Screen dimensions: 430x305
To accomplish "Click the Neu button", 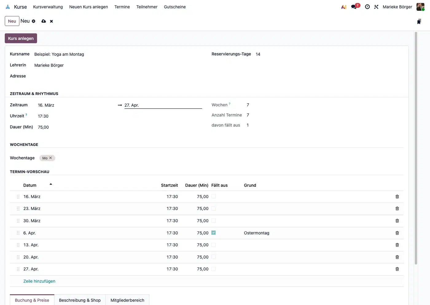I will 12,21.
